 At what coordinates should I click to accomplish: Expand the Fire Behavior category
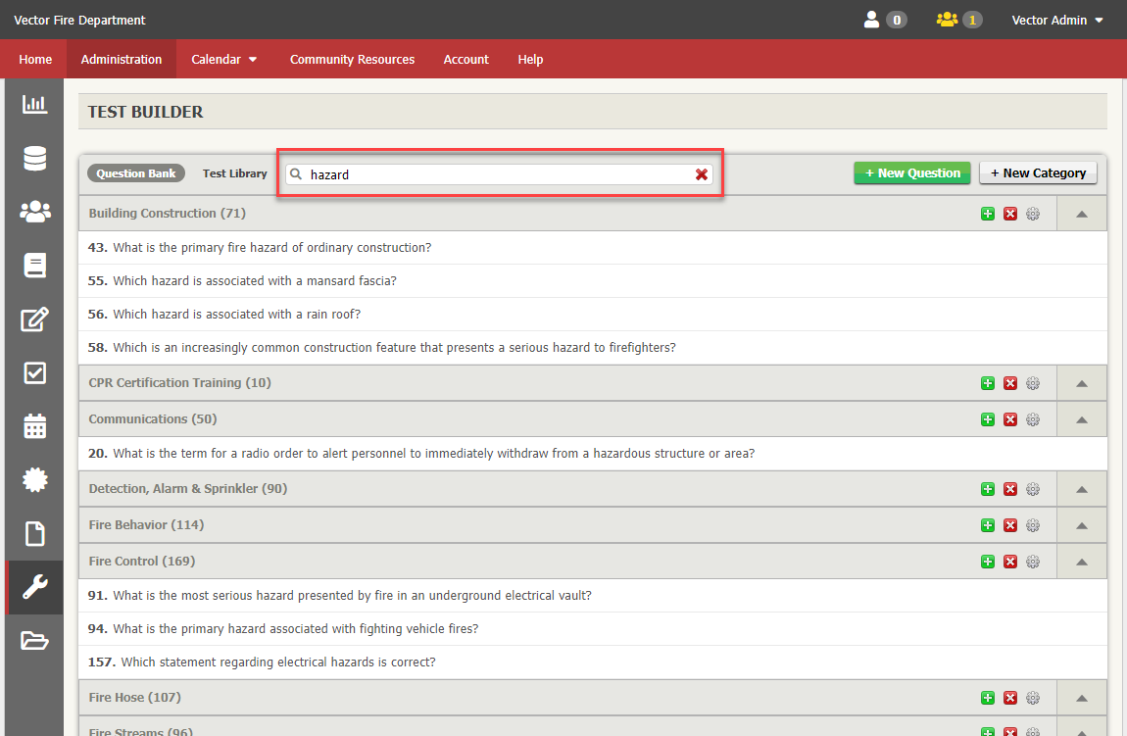pos(1081,524)
